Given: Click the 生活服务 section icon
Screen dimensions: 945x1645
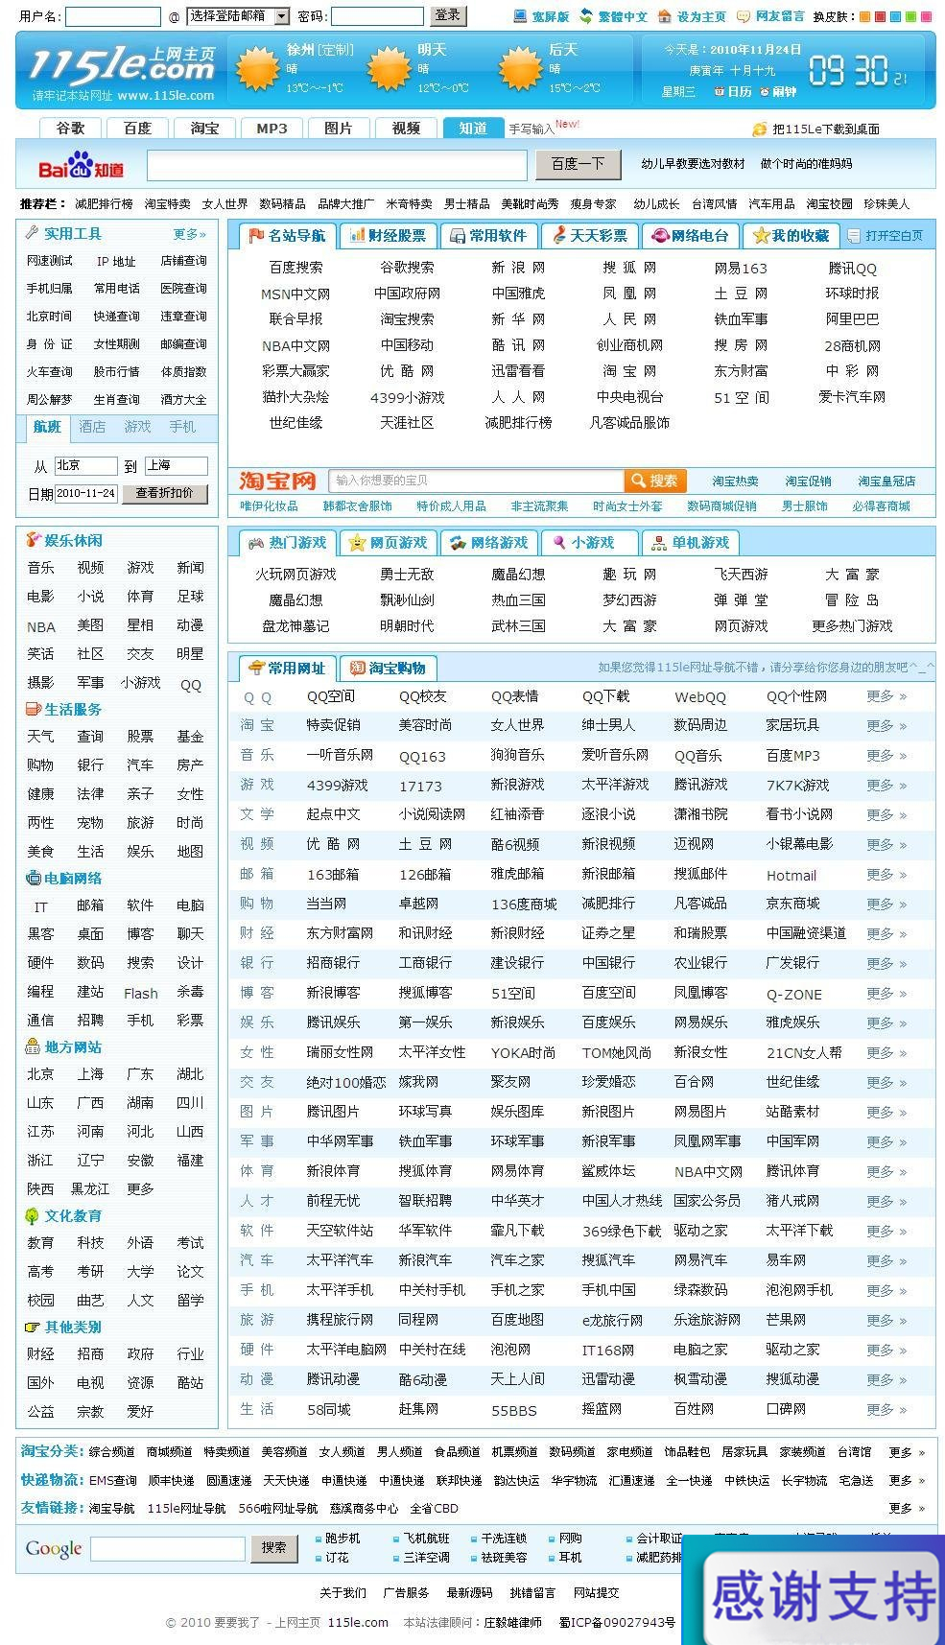Looking at the screenshot, I should [x=33, y=709].
